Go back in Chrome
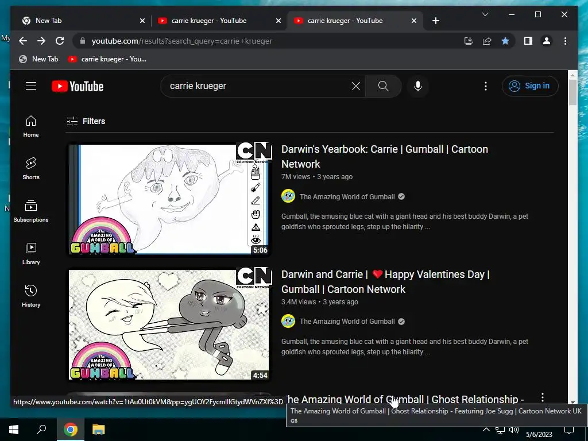Image resolution: width=588 pixels, height=441 pixels. click(23, 41)
